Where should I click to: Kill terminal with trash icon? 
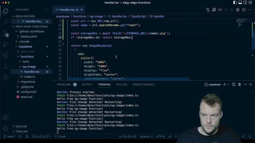(239, 85)
